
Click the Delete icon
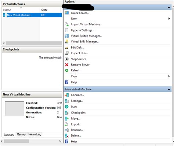tap(67, 136)
